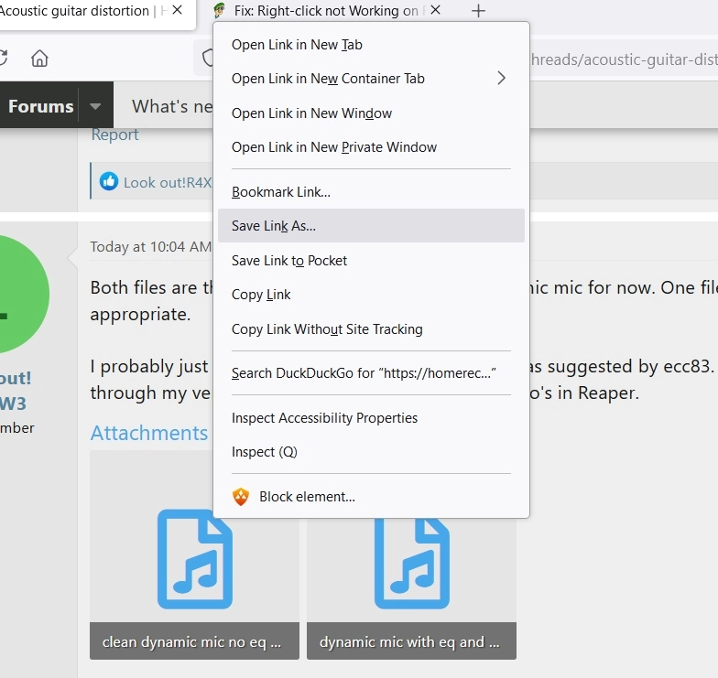Viewport: 718px width, 678px height.
Task: Click Block element… entry
Action: [x=371, y=496]
